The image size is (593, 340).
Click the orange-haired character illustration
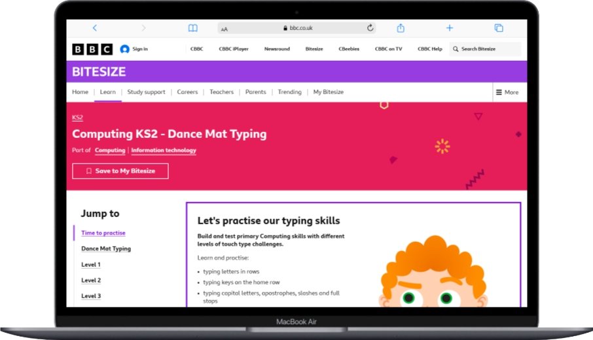point(433,271)
